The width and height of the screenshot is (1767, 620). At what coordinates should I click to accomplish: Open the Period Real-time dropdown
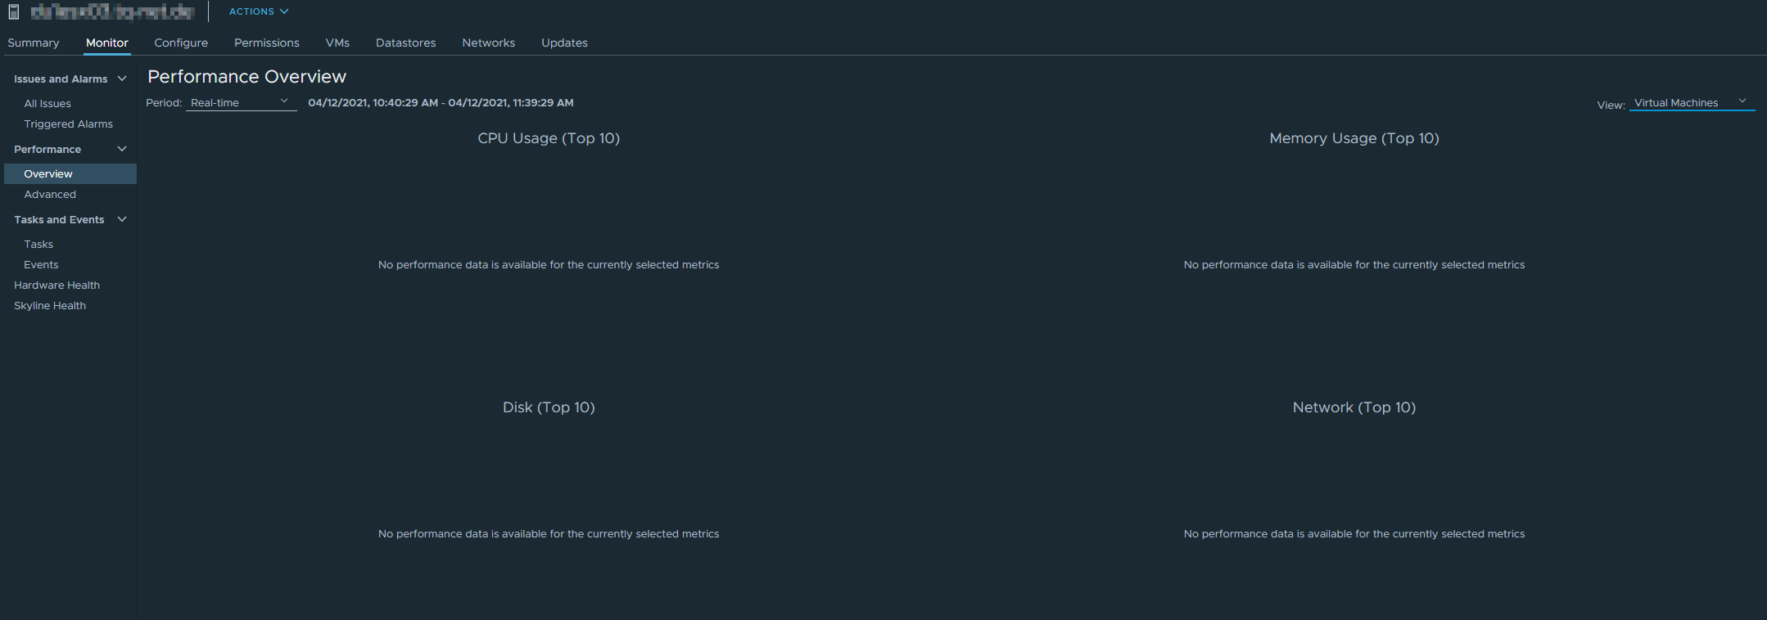click(x=241, y=103)
